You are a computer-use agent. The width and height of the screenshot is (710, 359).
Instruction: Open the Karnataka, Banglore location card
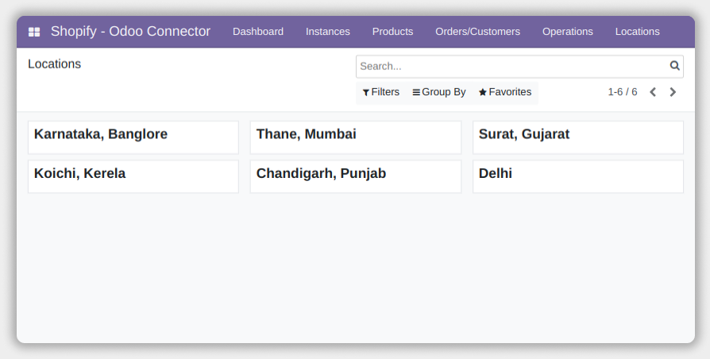(x=133, y=137)
